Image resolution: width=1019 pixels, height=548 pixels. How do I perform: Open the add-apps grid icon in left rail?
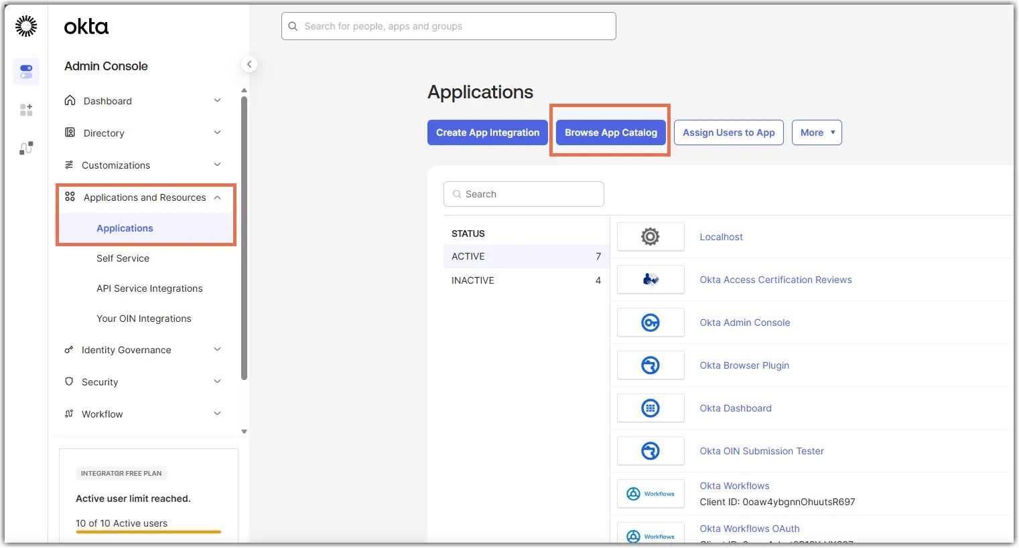tap(26, 110)
